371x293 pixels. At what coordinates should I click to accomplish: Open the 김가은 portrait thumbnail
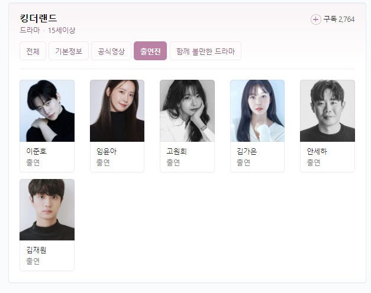point(257,111)
